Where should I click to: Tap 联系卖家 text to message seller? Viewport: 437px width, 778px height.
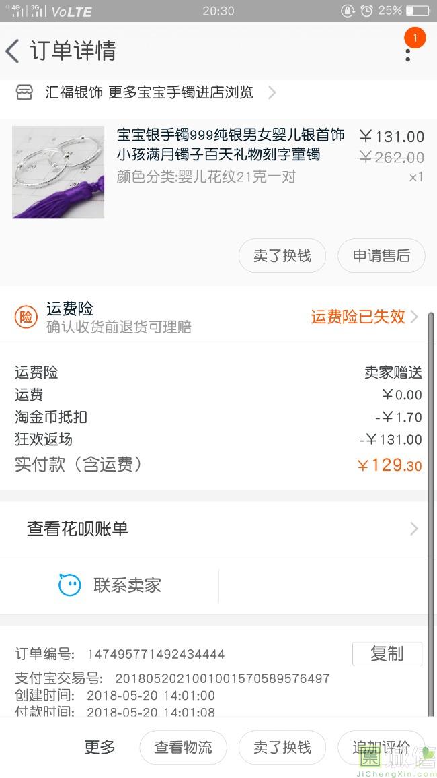[x=128, y=585]
